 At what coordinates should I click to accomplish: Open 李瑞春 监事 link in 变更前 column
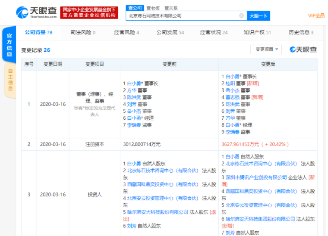(x=134, y=125)
